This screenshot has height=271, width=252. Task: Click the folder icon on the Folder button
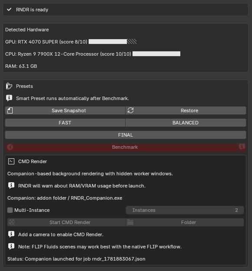click(x=130, y=222)
